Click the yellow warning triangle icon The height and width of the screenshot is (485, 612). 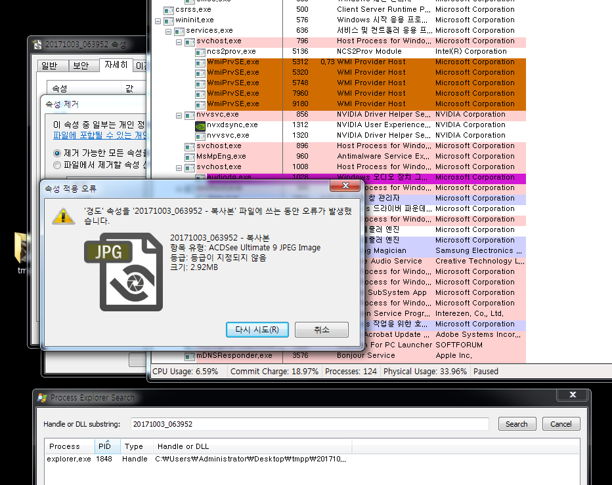coord(63,216)
